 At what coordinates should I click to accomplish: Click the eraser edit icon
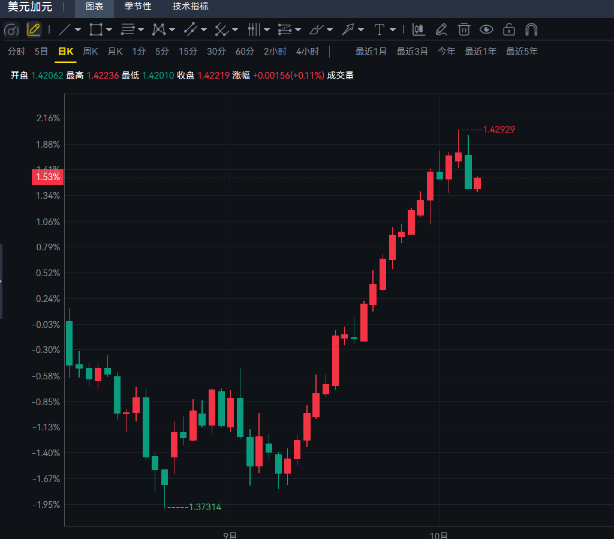tap(441, 29)
